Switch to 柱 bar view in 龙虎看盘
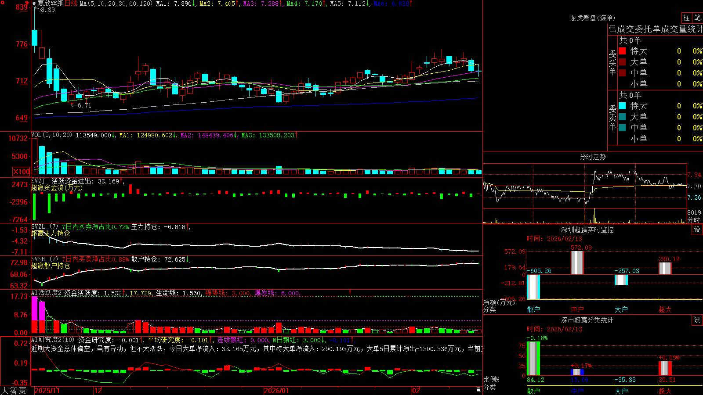Viewport: 703px width, 395px height. point(686,18)
